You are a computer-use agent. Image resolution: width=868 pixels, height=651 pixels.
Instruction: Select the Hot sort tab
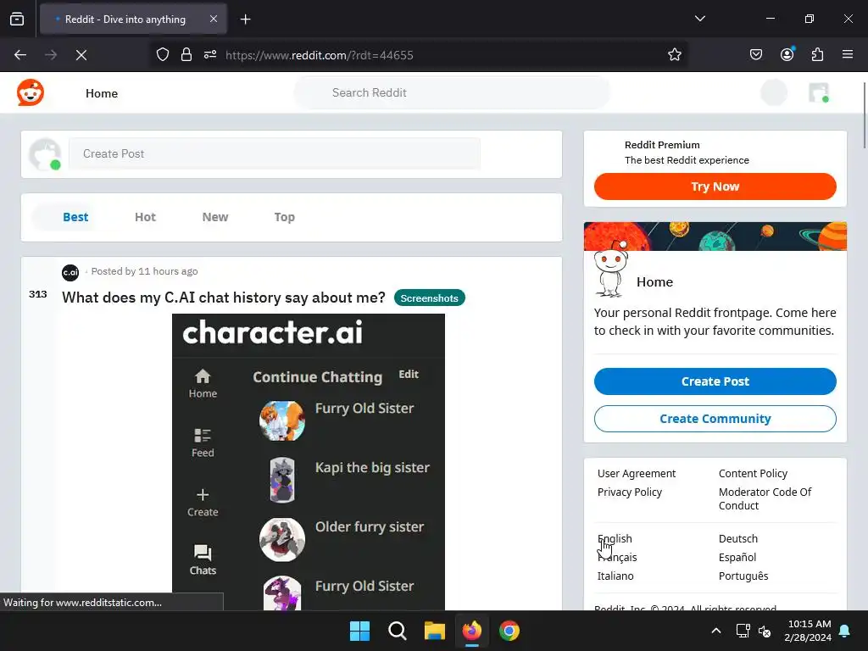pos(145,217)
